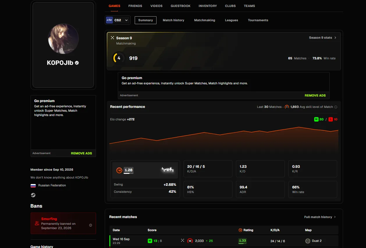
Task: Click the K0POJIb profile avatar
Action: pyautogui.click(x=63, y=39)
